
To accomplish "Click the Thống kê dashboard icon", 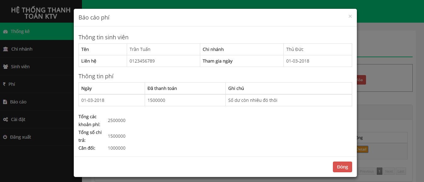I will tap(5, 31).
